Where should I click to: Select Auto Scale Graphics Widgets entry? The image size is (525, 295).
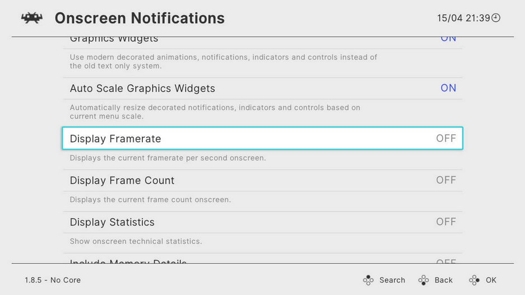tap(262, 89)
